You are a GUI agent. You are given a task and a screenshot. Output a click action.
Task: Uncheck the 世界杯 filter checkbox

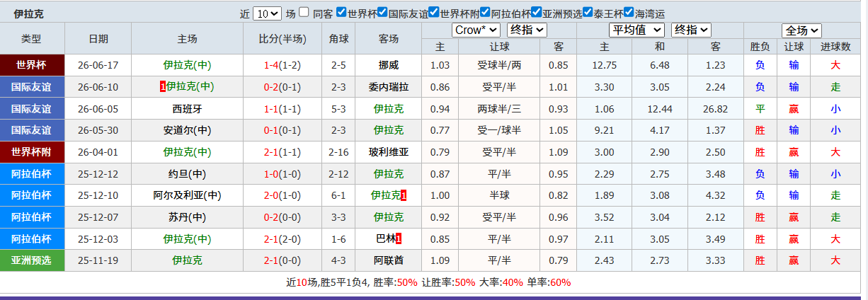[341, 13]
